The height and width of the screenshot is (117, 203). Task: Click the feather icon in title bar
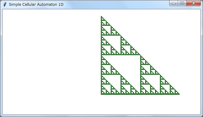click(x=5, y=5)
